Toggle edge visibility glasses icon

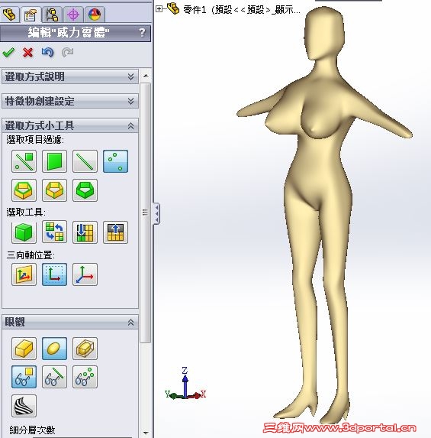pos(54,377)
